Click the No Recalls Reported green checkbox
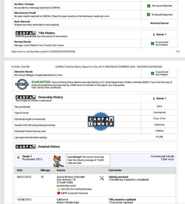The height and width of the screenshot is (204, 185). click(149, 15)
